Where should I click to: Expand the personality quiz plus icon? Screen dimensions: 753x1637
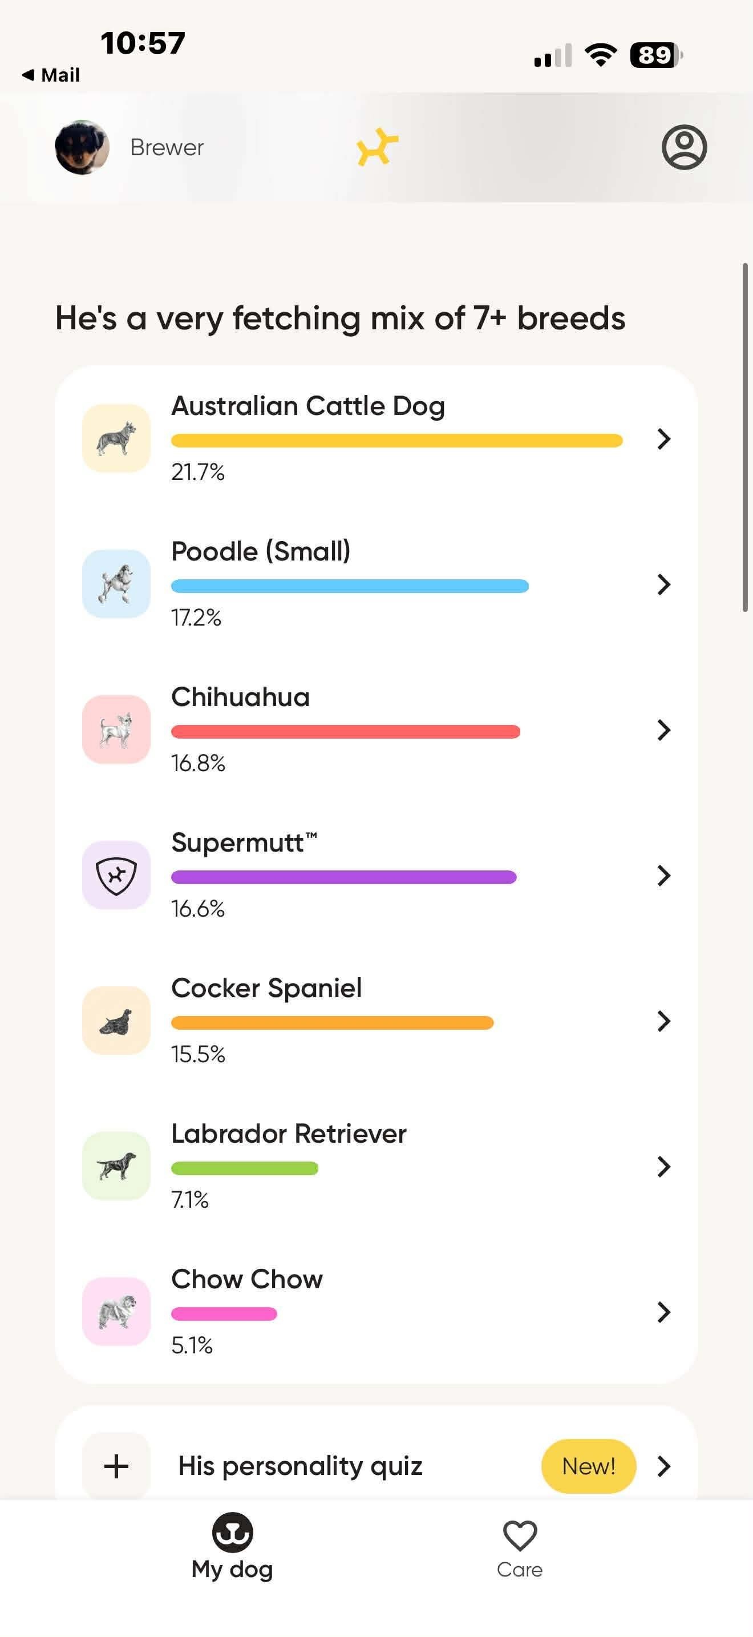[116, 1465]
